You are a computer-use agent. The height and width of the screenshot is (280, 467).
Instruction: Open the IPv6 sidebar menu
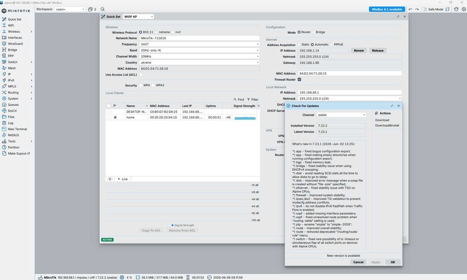point(17,80)
